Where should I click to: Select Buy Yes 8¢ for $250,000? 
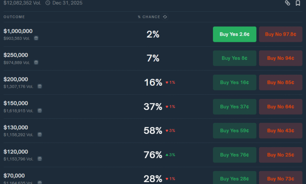tap(235, 58)
